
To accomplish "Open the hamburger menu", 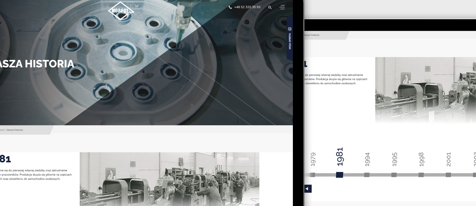I will [282, 7].
